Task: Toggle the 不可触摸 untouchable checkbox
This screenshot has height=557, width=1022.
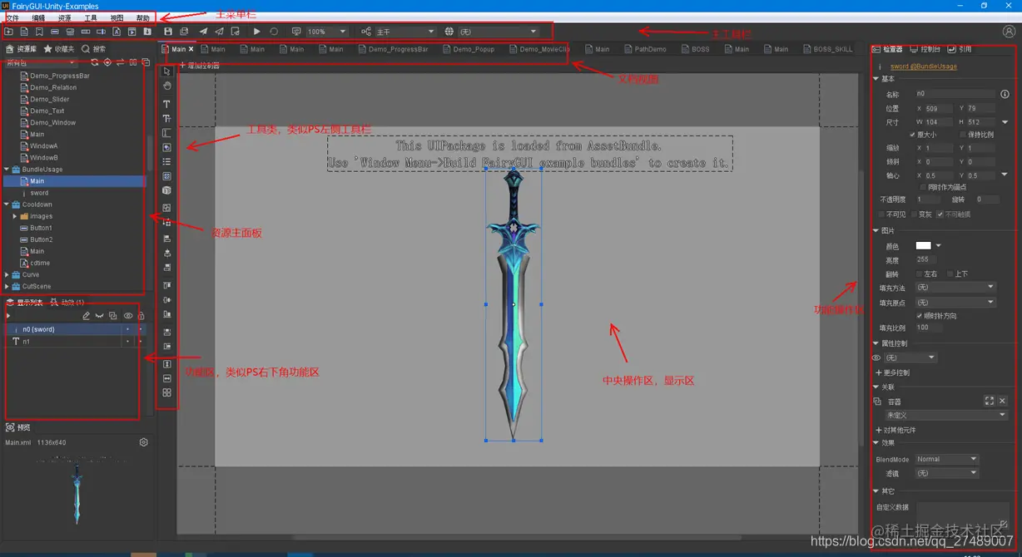Action: (x=940, y=214)
